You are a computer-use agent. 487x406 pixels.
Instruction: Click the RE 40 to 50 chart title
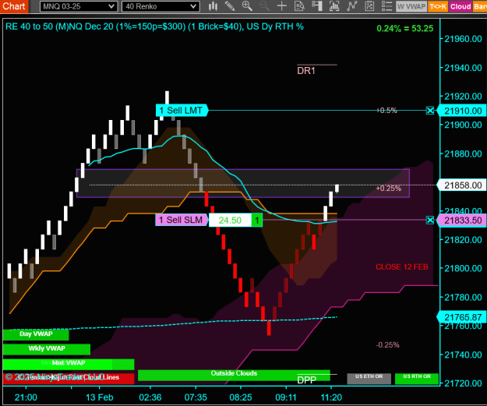click(x=154, y=26)
